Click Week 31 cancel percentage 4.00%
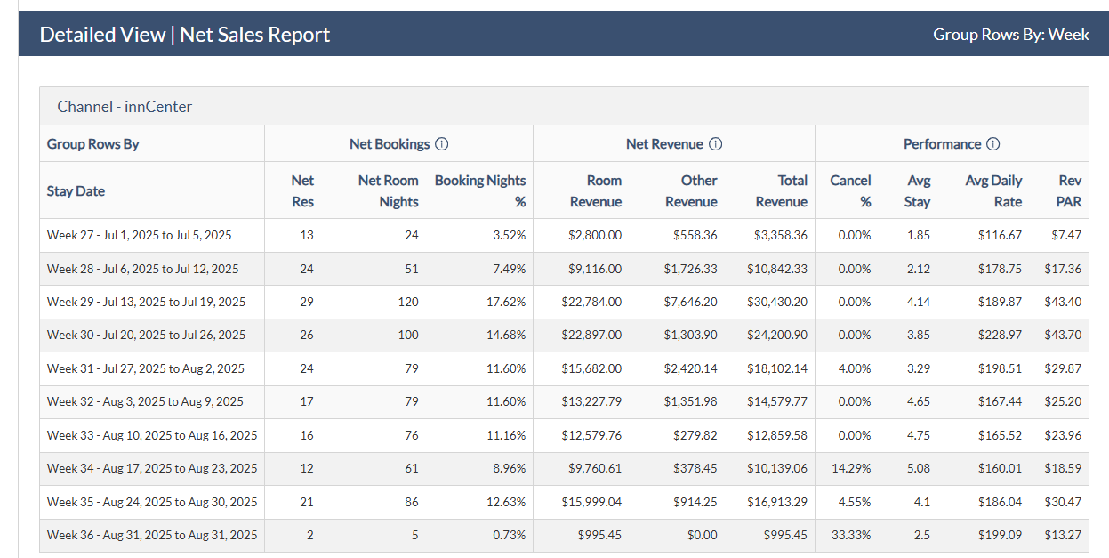The width and height of the screenshot is (1109, 558). [x=854, y=368]
